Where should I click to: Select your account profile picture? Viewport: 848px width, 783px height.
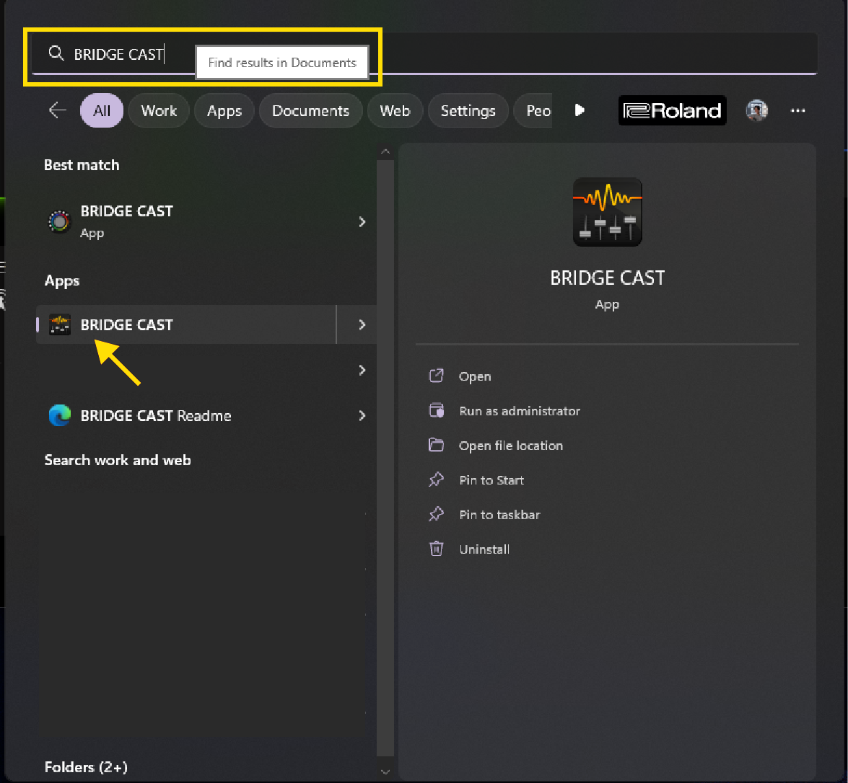tap(756, 110)
